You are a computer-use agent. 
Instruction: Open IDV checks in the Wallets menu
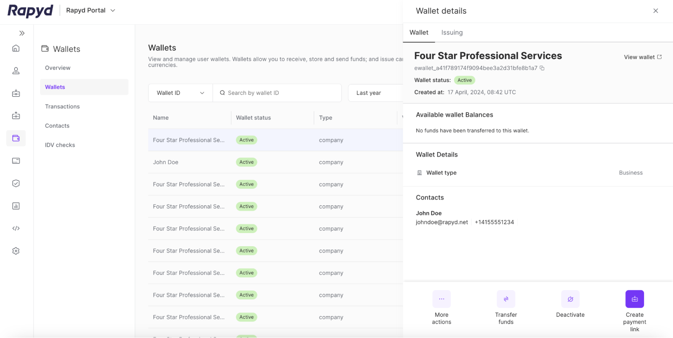(60, 145)
